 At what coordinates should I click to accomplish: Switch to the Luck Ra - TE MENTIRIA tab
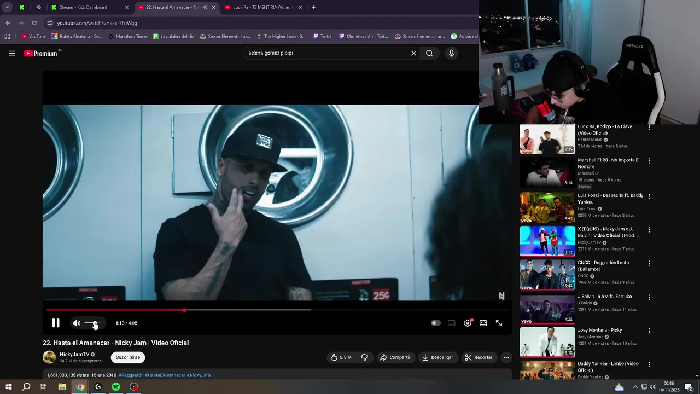tap(262, 7)
